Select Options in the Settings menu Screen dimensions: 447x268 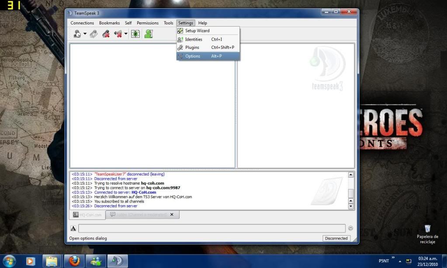(208, 56)
